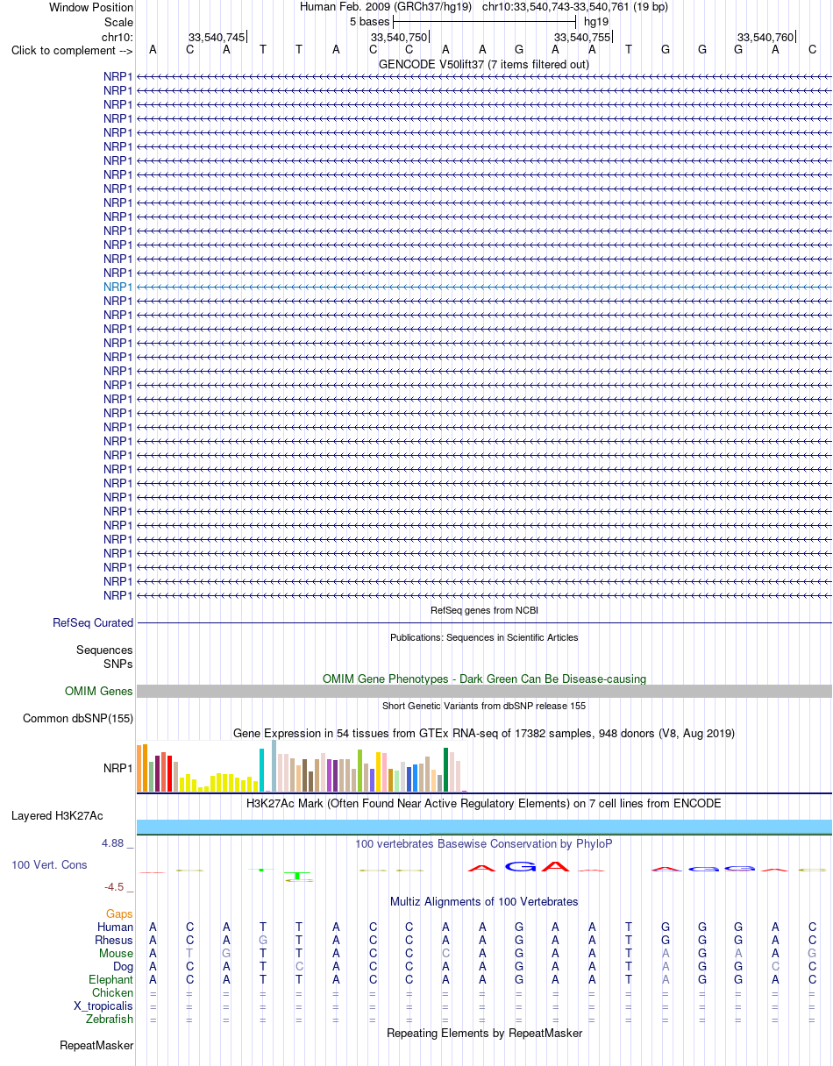Open the GENCODE V50lift37 track title

(x=484, y=64)
